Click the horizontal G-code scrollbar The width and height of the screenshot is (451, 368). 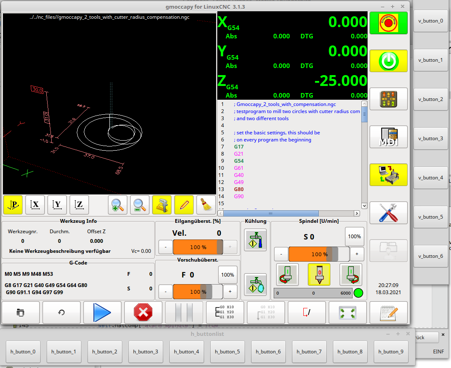[x=270, y=213]
